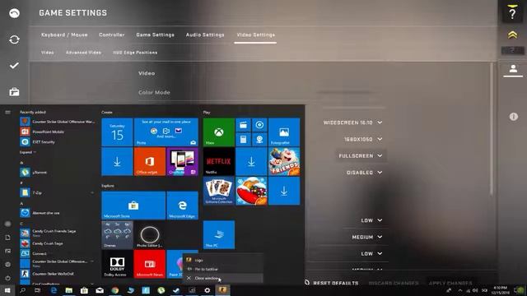Open Settings gear in Start menu rail
Screen dimensions: 527x296
pyautogui.click(x=7, y=265)
